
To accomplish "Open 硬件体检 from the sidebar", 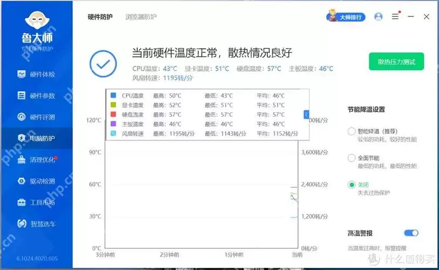I will (x=36, y=74).
